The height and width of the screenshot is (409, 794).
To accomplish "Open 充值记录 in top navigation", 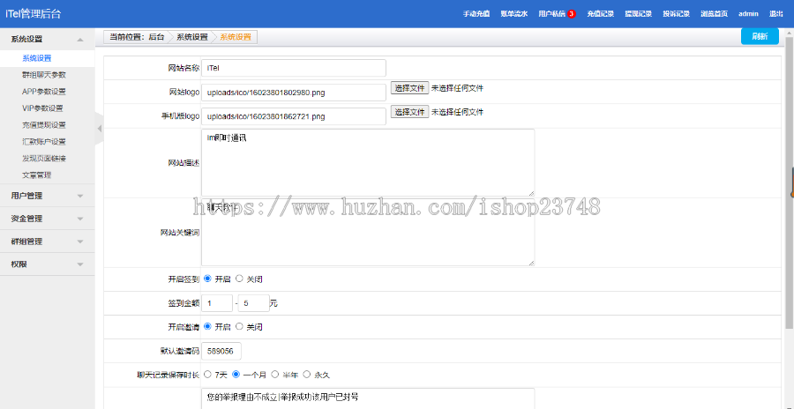I will coord(601,14).
